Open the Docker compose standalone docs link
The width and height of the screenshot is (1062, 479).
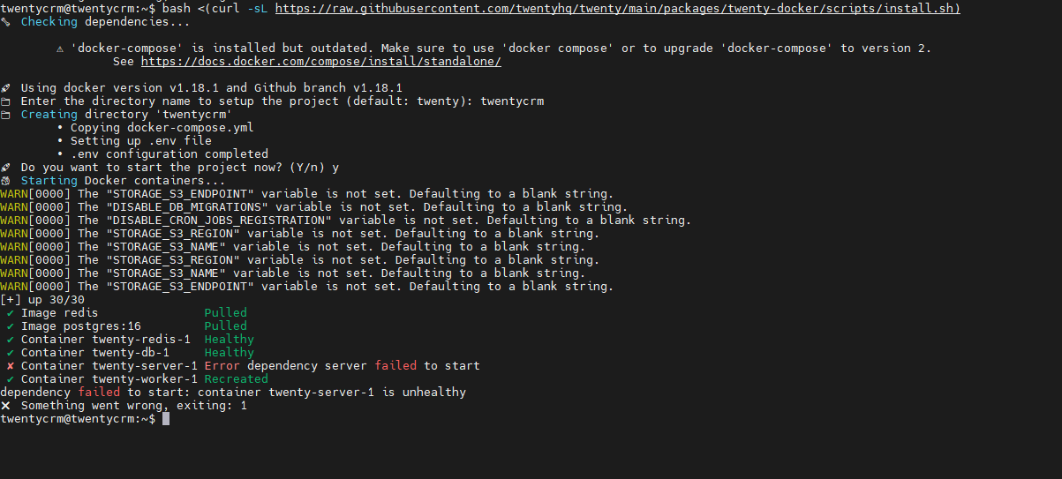321,61
